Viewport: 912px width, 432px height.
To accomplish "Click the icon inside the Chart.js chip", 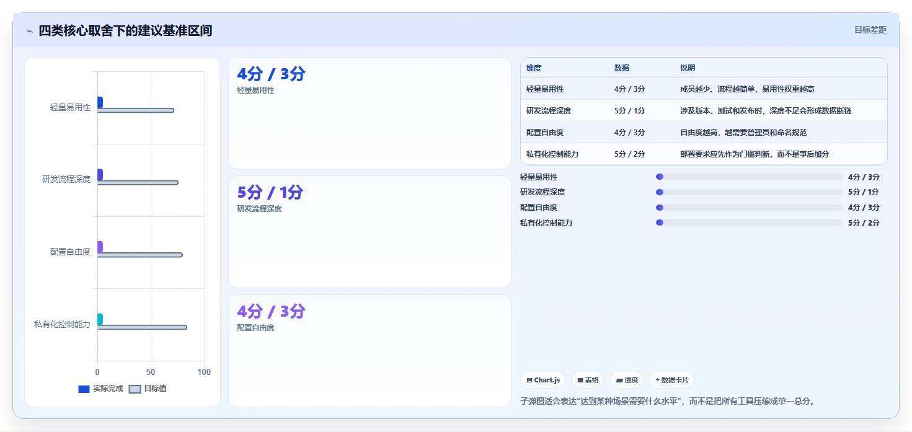I will click(529, 380).
